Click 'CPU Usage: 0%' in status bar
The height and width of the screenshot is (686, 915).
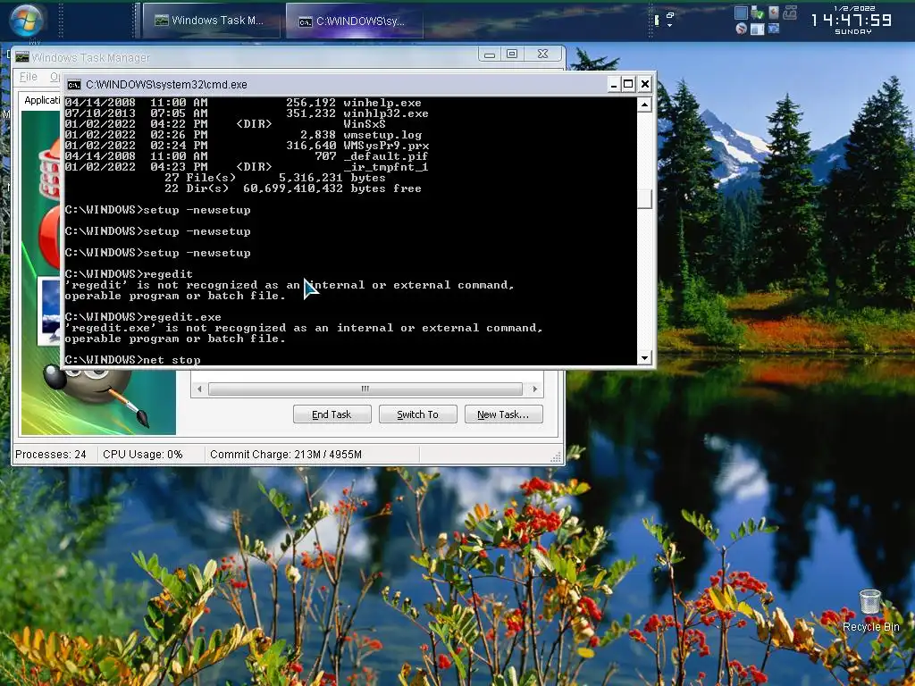point(142,455)
